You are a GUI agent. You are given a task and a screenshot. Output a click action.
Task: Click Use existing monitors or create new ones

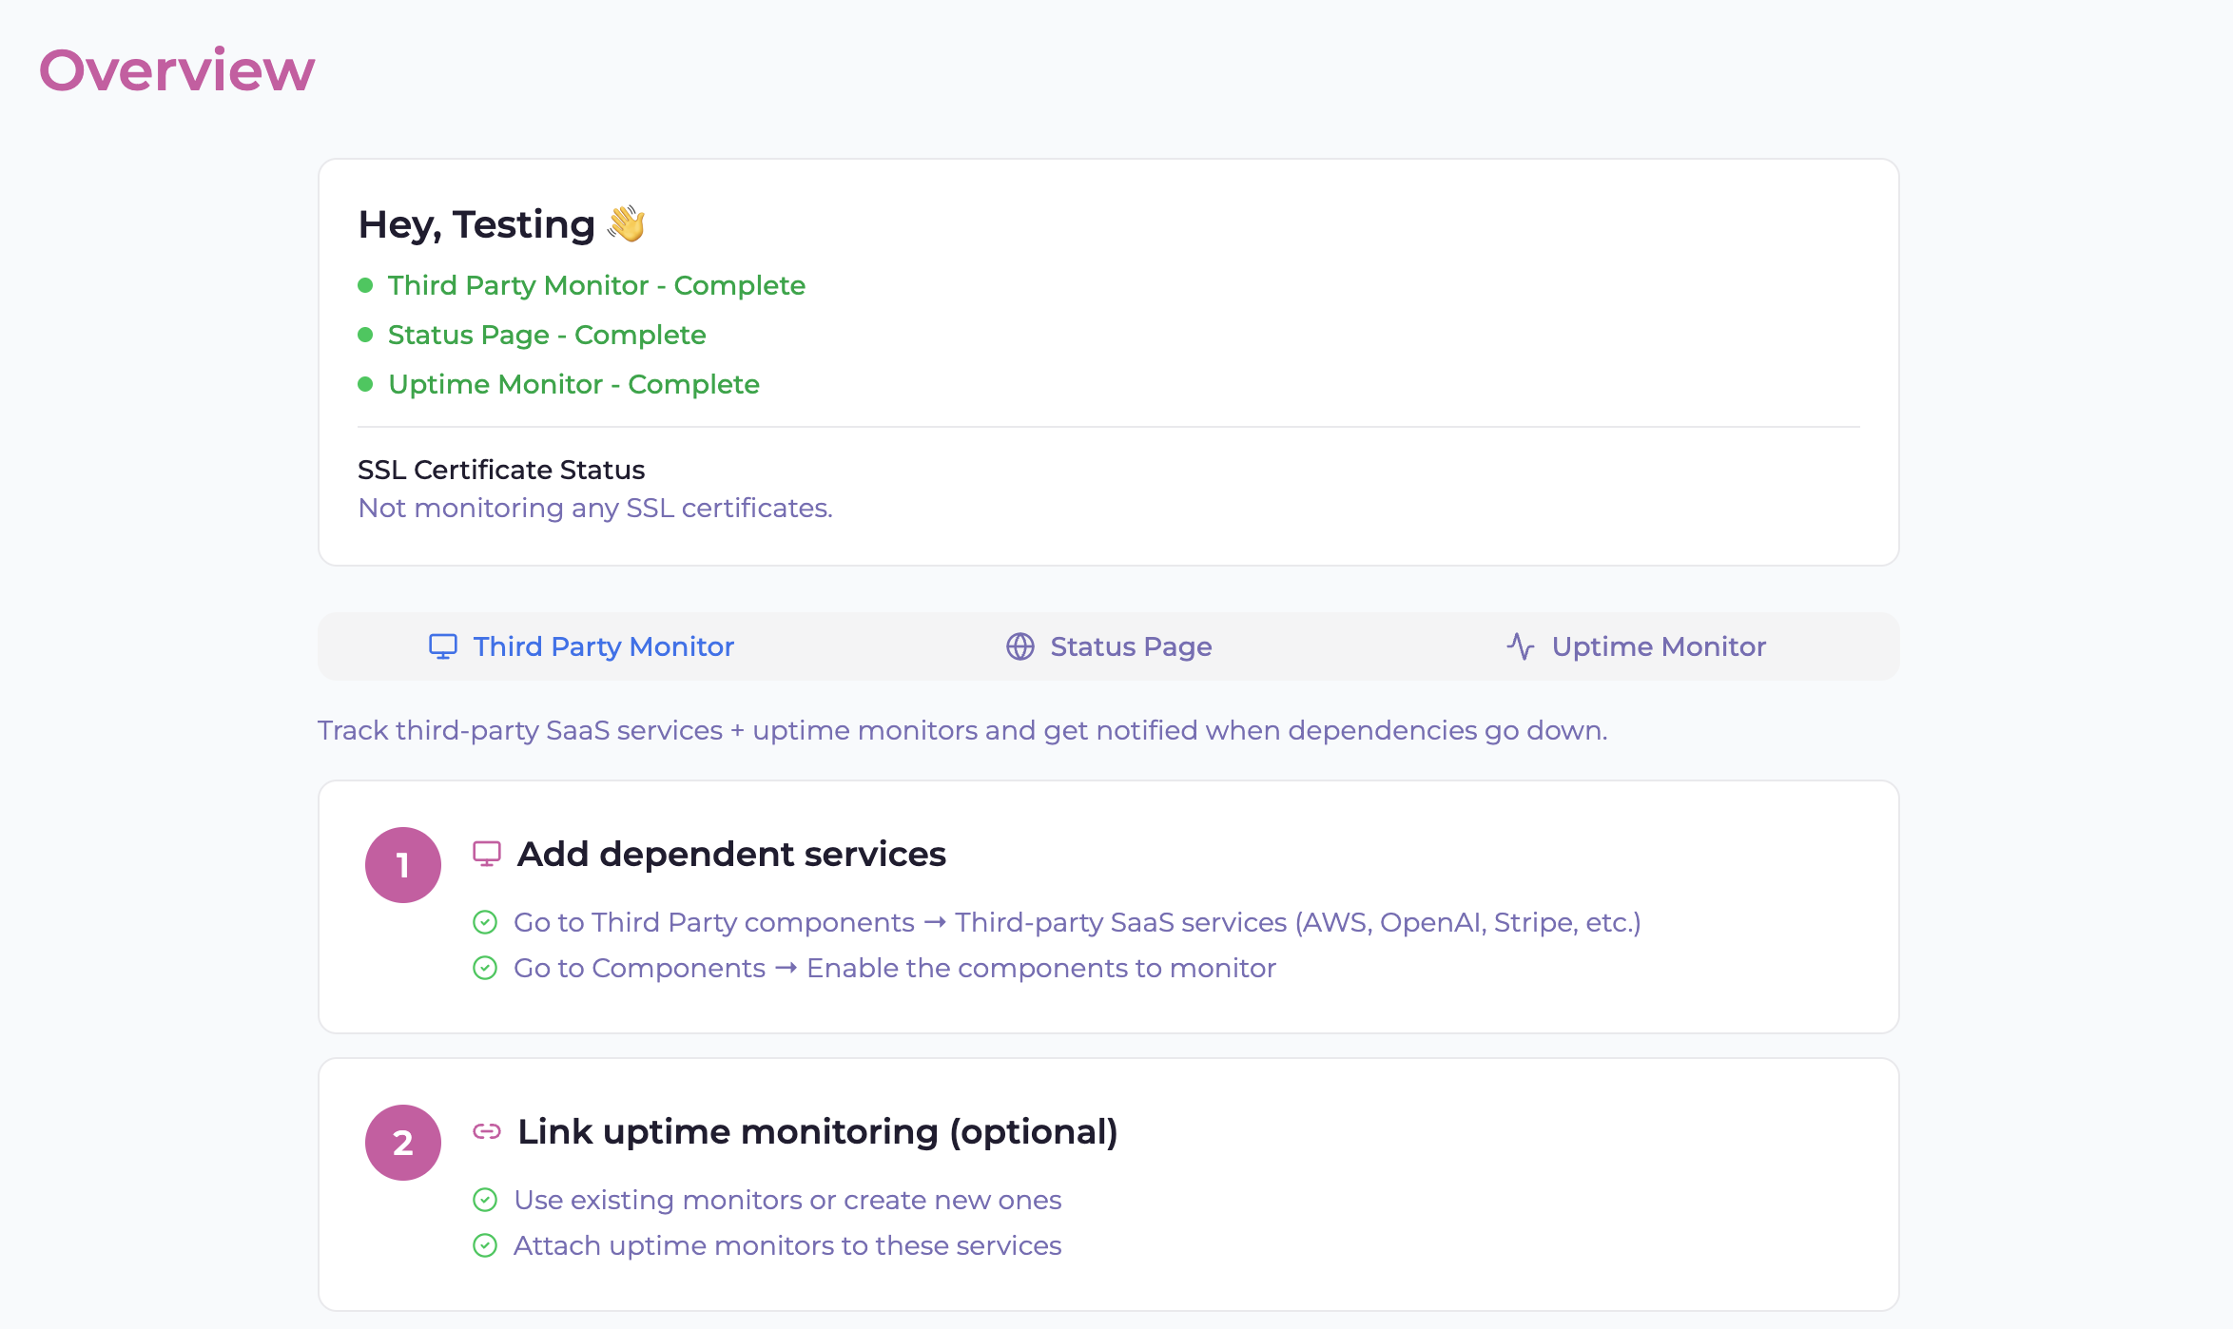(787, 1200)
